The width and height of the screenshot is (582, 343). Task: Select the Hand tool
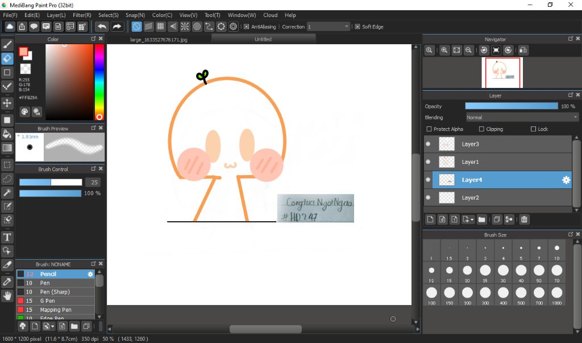[x=7, y=295]
